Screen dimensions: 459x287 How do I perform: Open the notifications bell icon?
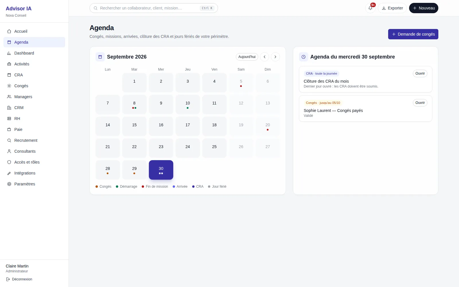click(x=370, y=8)
